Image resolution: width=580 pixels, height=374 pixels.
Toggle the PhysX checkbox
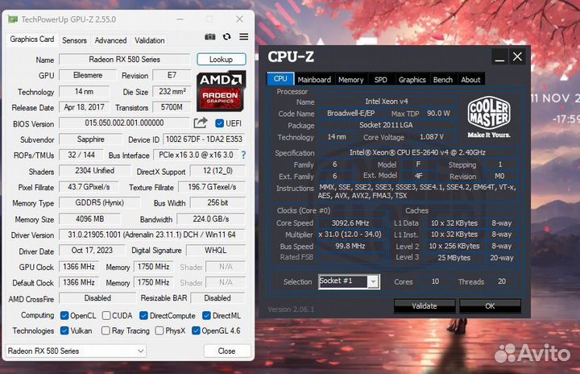pyautogui.click(x=160, y=330)
